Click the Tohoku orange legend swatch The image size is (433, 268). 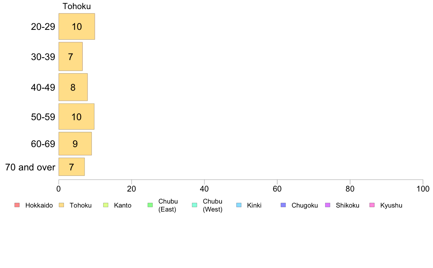(x=61, y=205)
